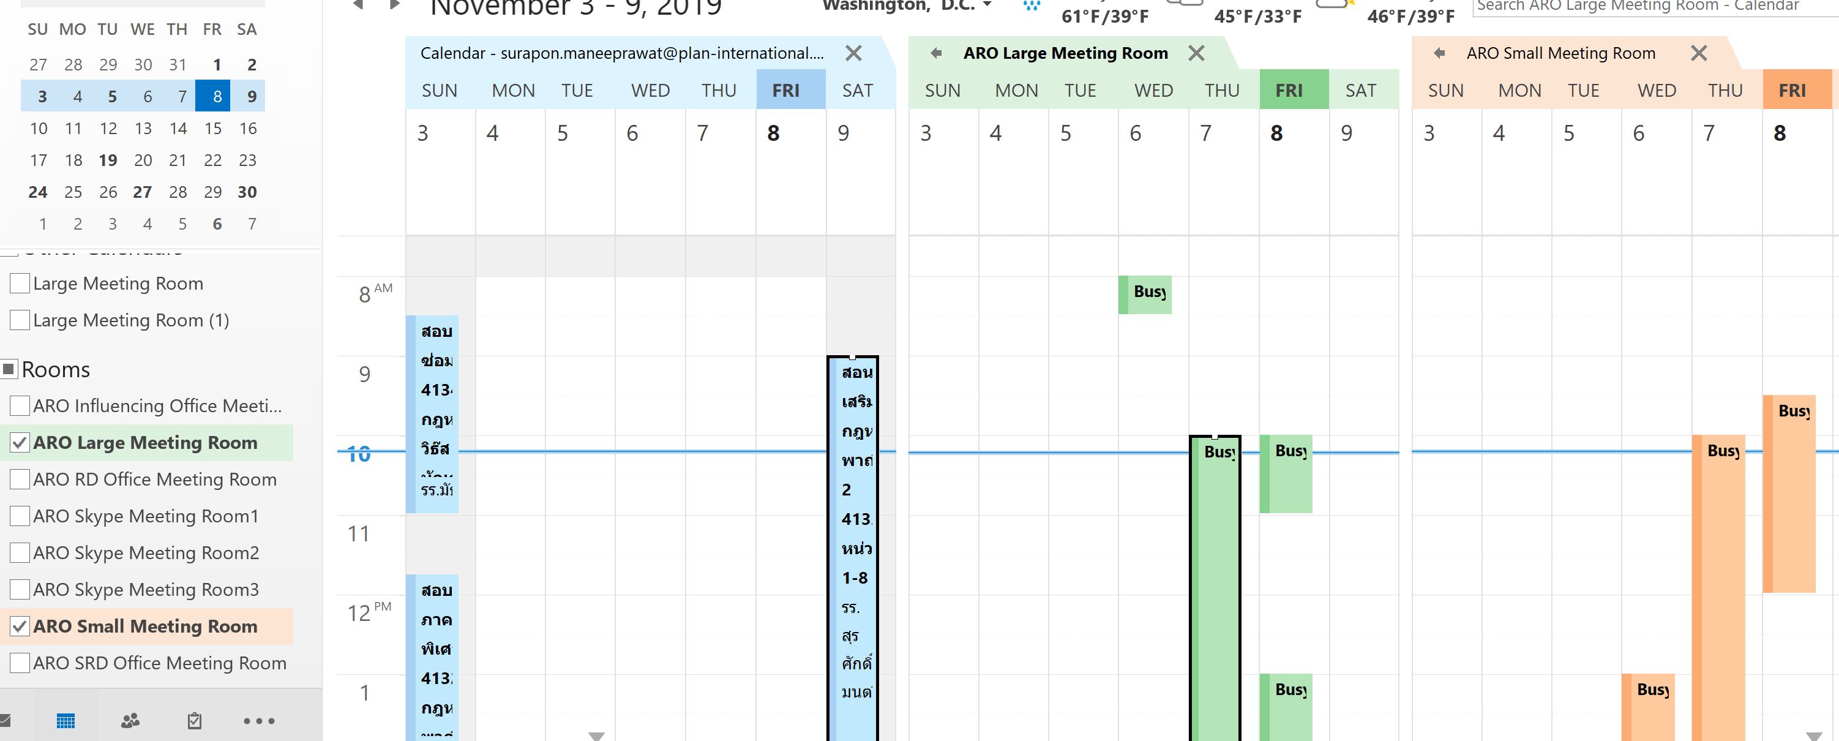Expand later appointments arrow in Small Meeting Room
The width and height of the screenshot is (1839, 741).
[x=1813, y=735]
